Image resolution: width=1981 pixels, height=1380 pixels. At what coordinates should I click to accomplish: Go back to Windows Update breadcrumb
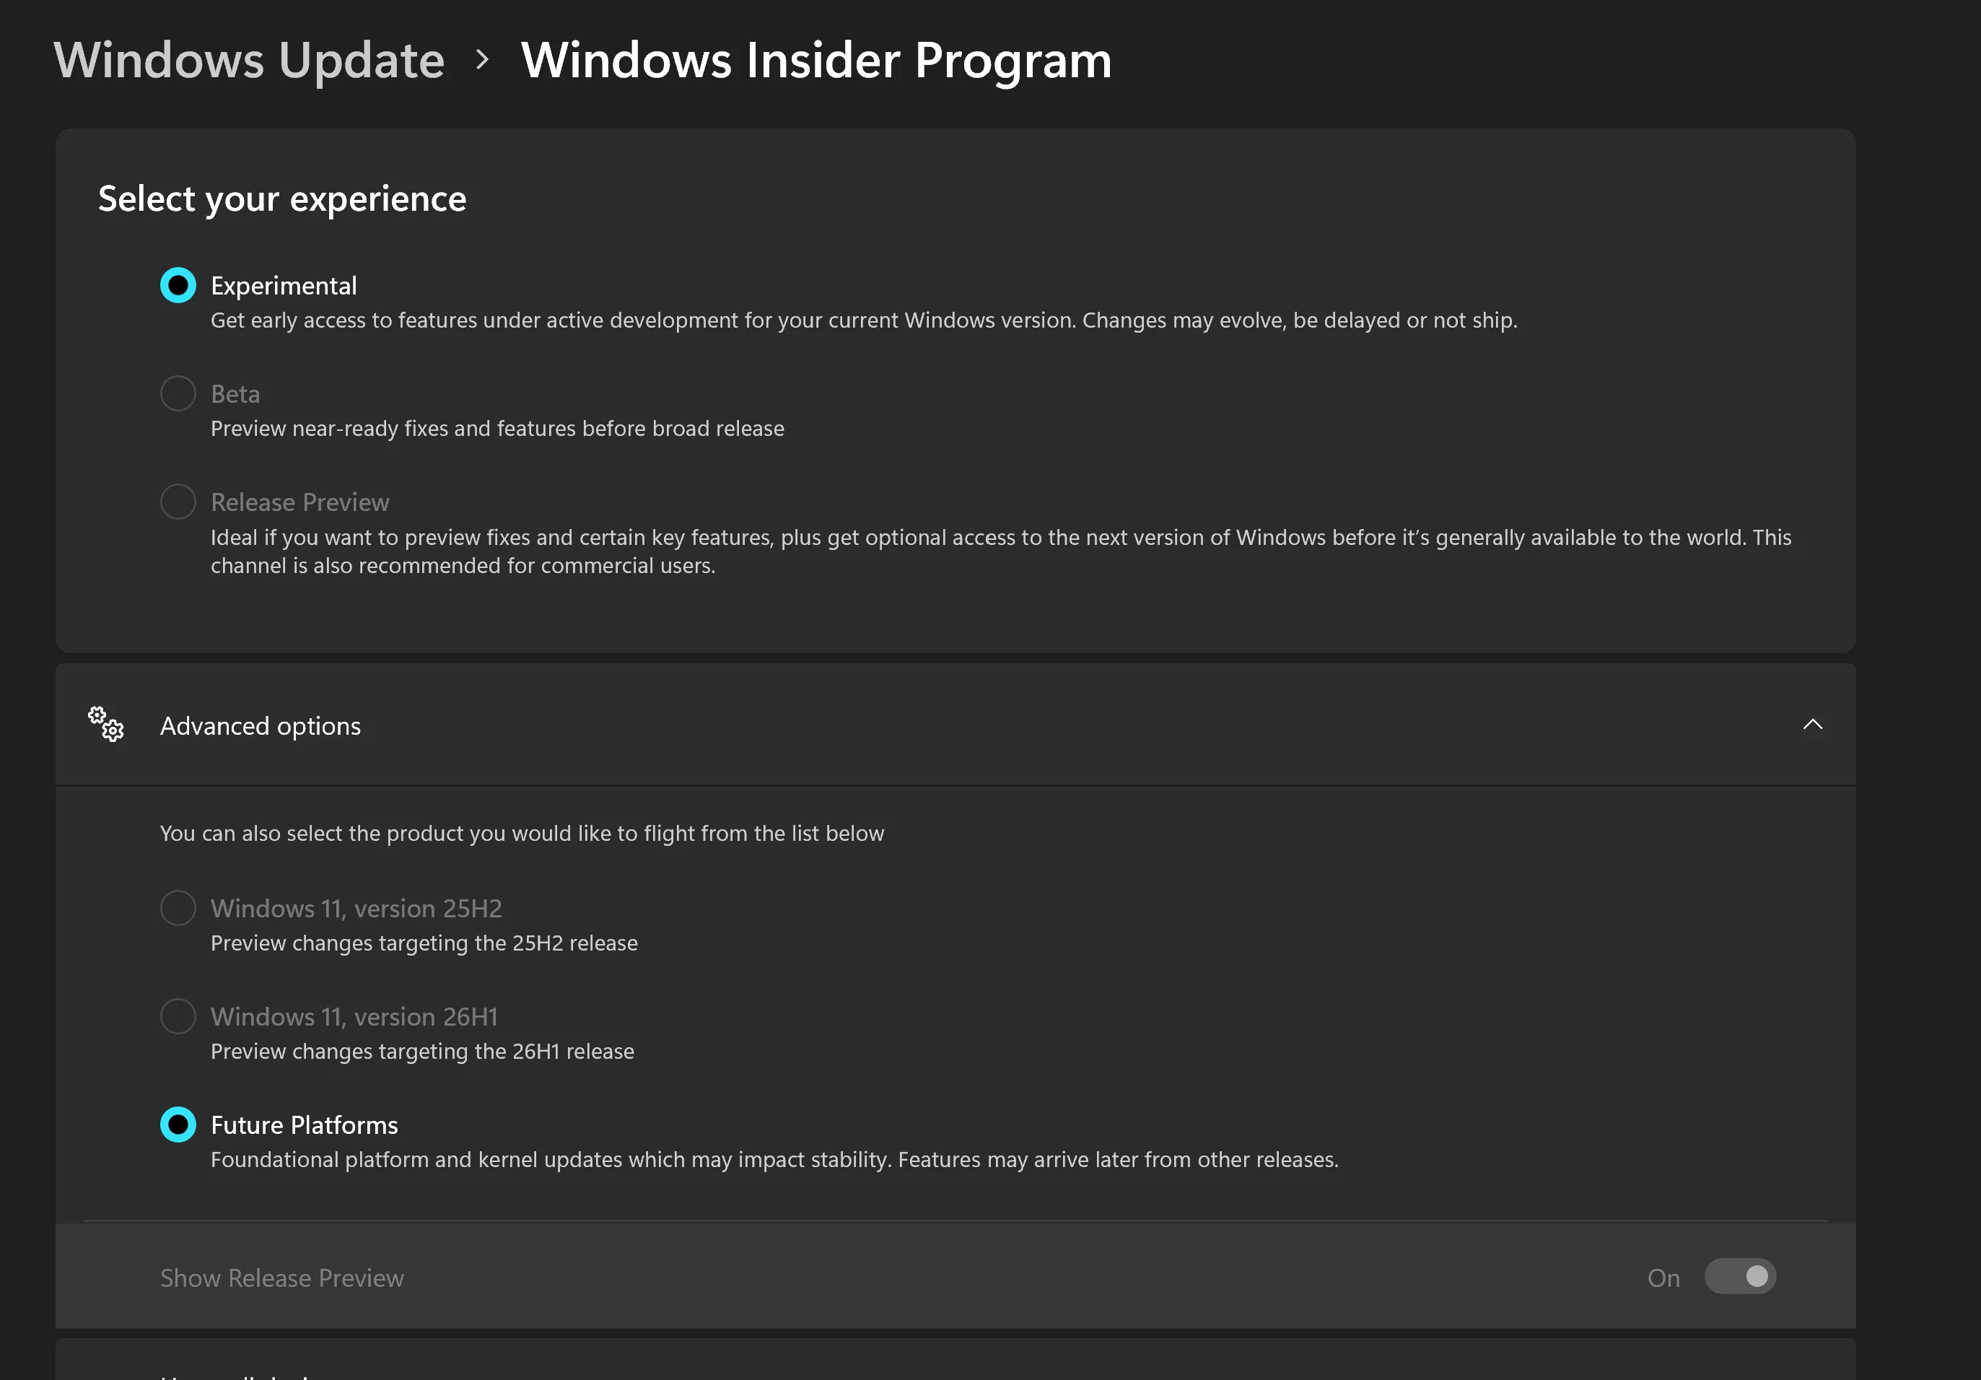(250, 61)
